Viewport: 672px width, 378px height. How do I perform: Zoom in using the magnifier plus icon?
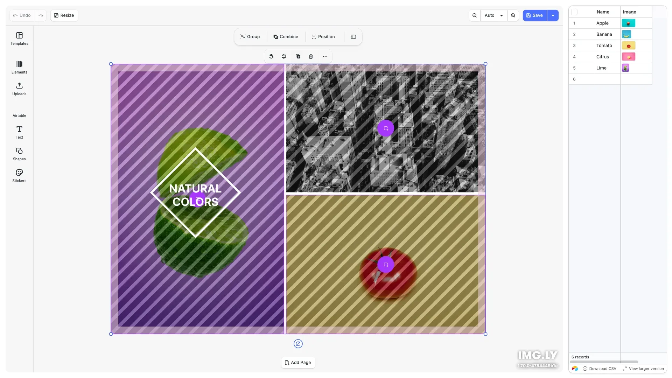point(513,15)
